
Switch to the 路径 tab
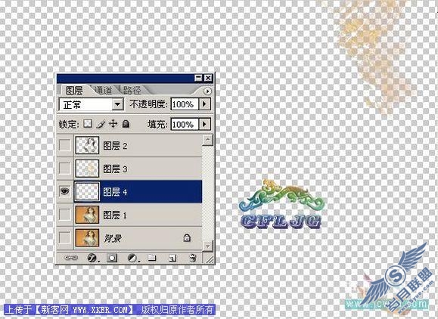pyautogui.click(x=132, y=90)
